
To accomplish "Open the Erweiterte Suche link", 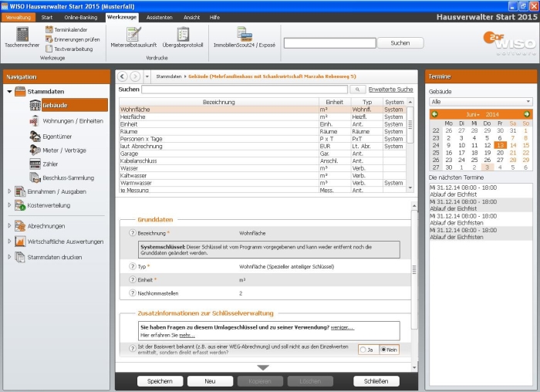I will tap(390, 90).
